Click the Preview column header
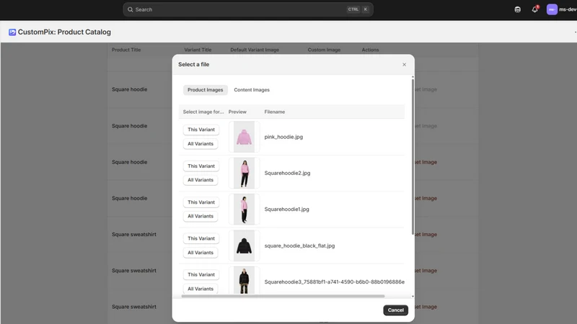The image size is (577, 324). tap(237, 112)
